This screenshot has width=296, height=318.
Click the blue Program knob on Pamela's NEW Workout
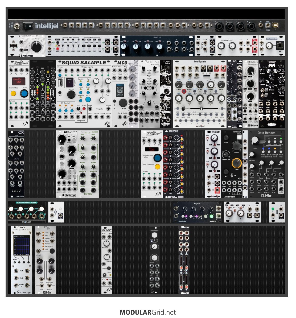(x=157, y=158)
